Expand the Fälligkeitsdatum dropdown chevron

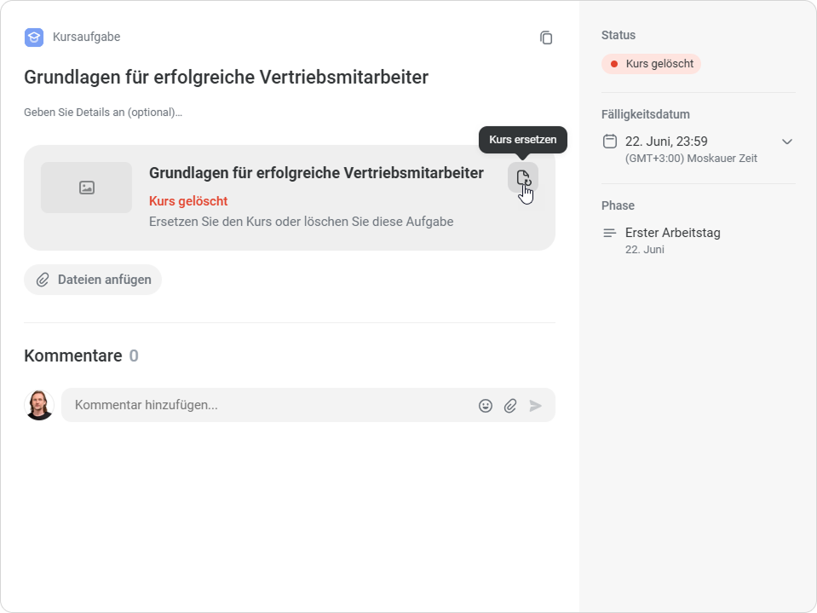[x=787, y=142]
